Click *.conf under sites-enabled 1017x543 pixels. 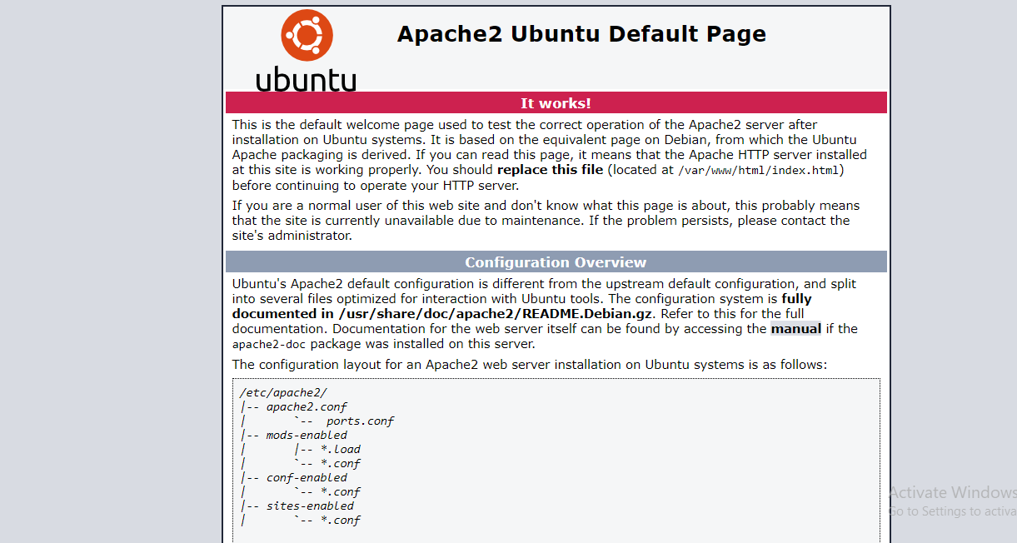tap(341, 520)
